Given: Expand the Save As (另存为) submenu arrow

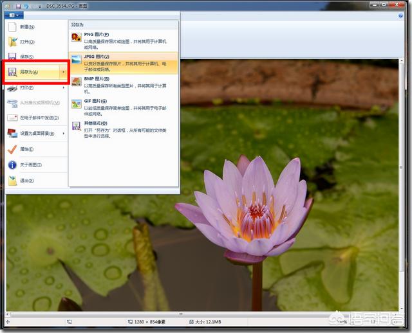Looking at the screenshot, I should (63, 72).
